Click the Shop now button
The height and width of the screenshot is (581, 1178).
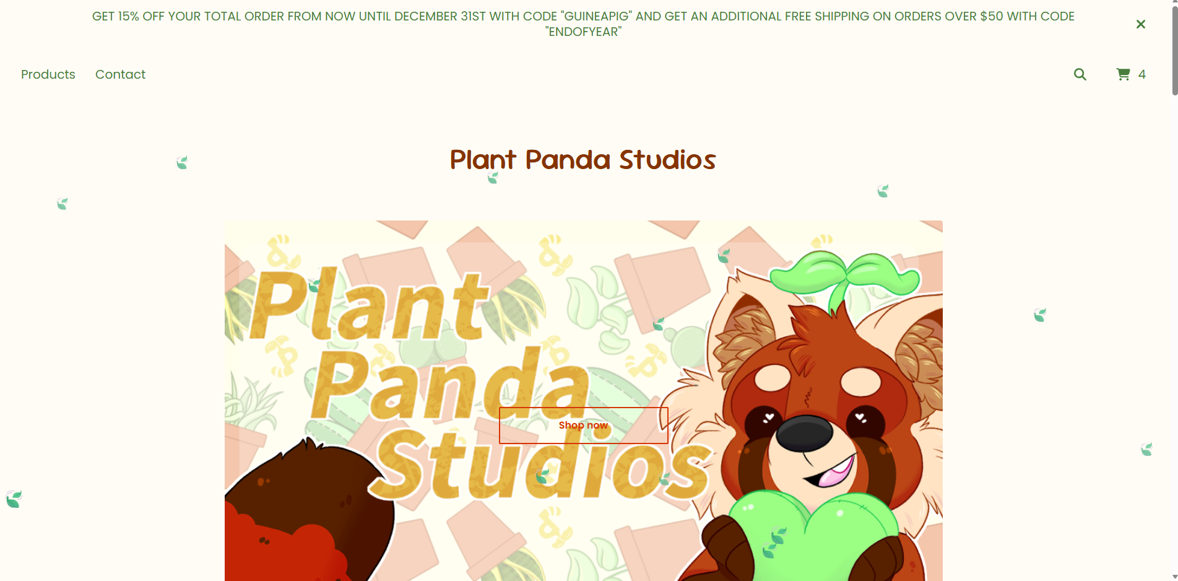(x=583, y=426)
